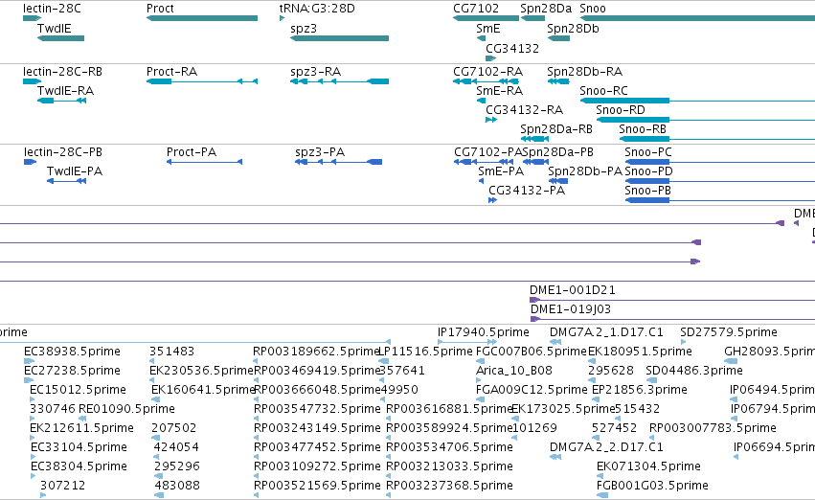Click the SmE-RA transcript label
815x500 pixels.
(x=500, y=90)
